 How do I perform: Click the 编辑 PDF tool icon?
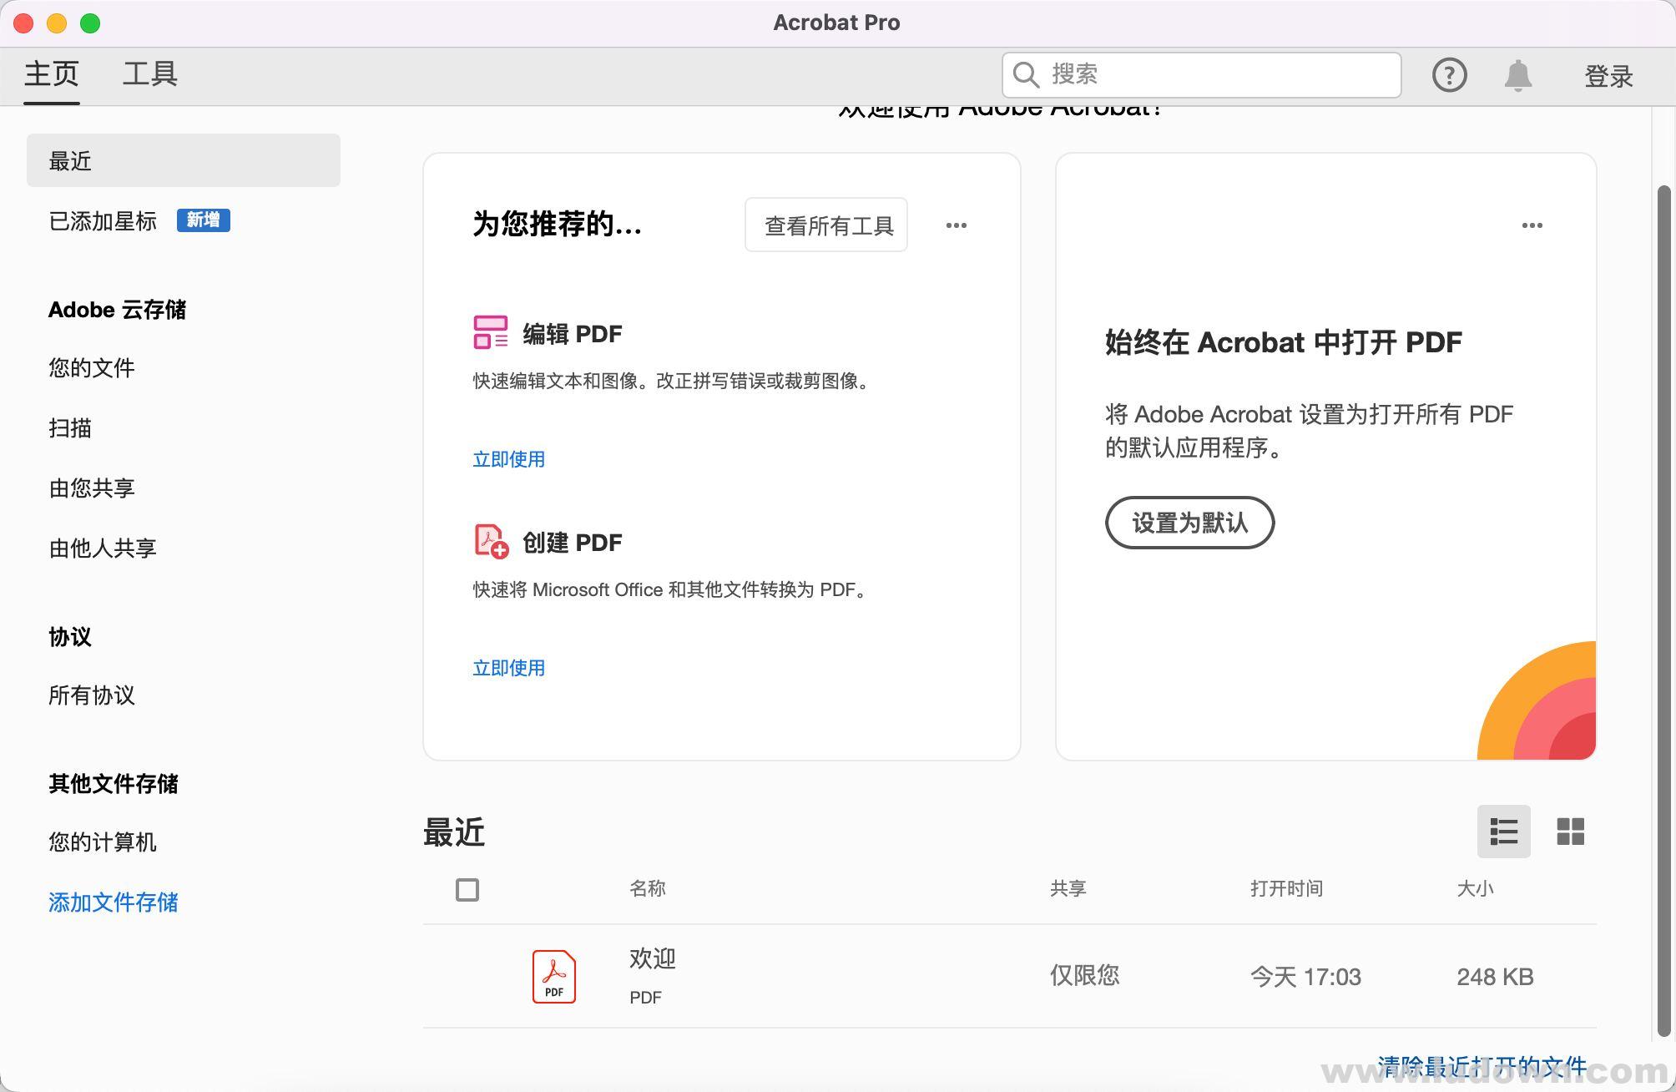coord(491,332)
